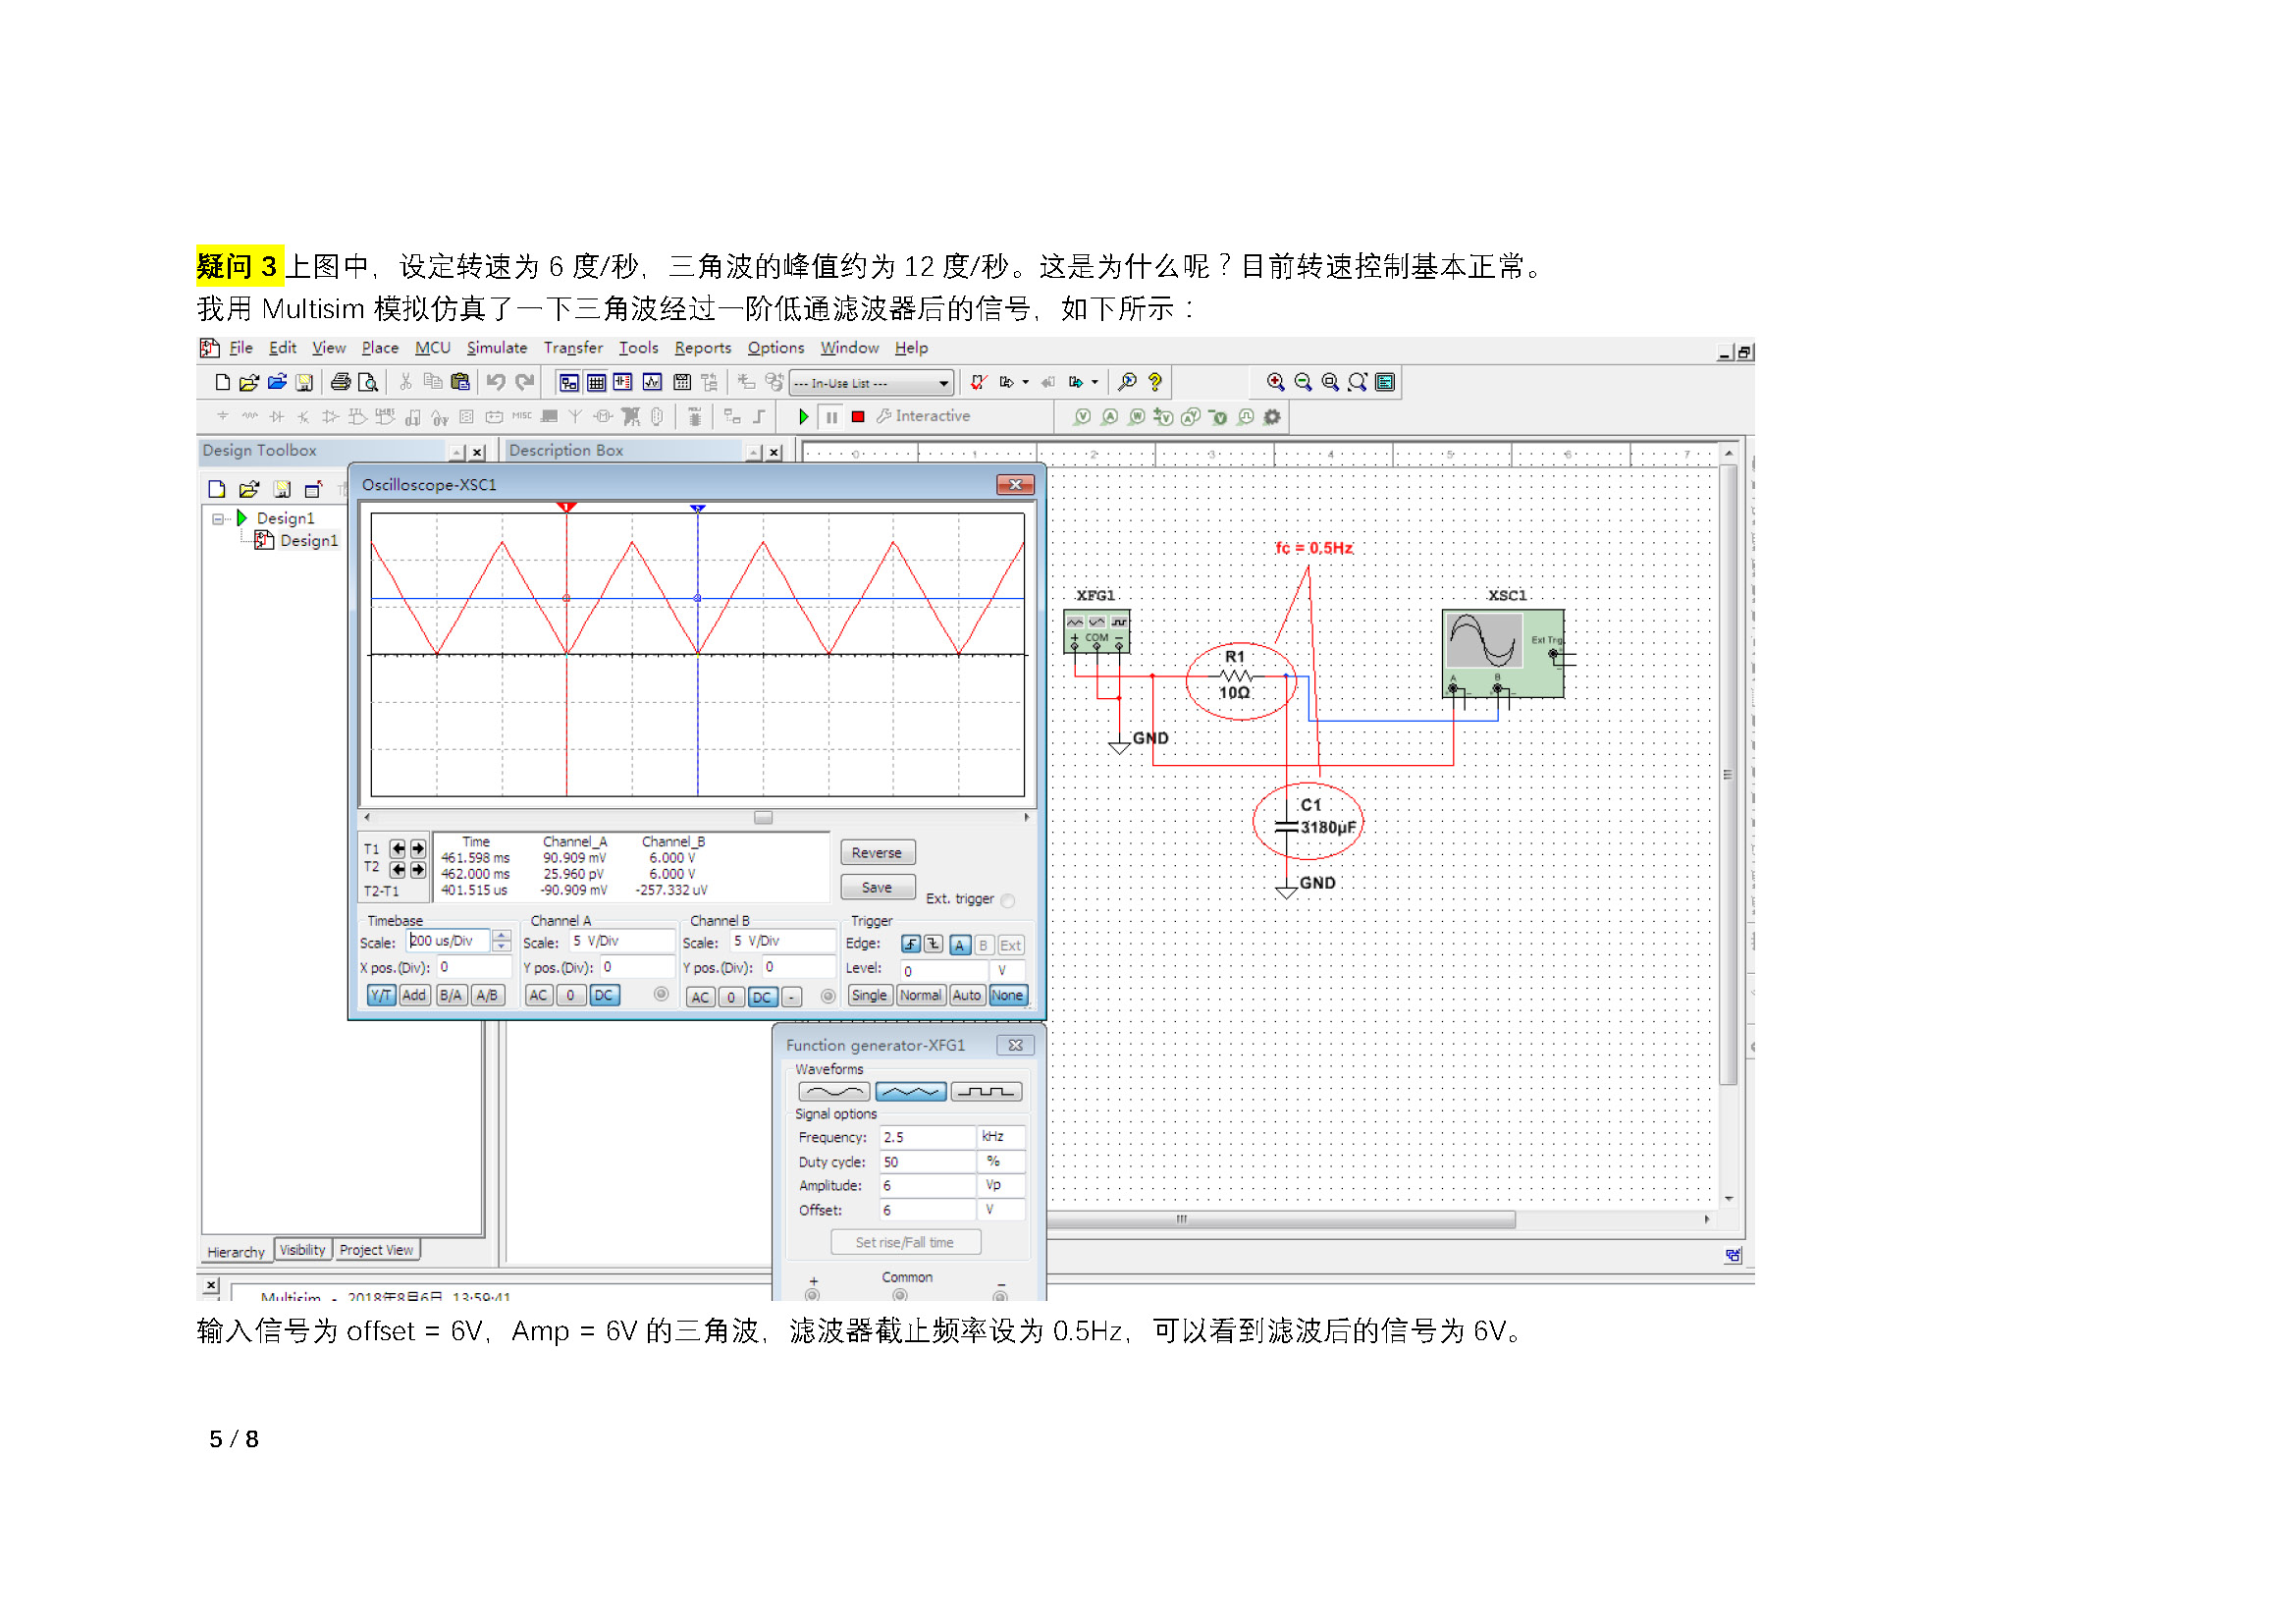Select the Ext. trigger radio button
2296x1624 pixels.
pyautogui.click(x=1008, y=901)
